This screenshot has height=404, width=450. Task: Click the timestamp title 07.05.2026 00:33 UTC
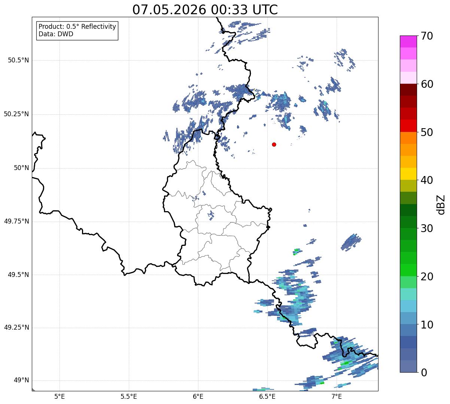pos(205,10)
